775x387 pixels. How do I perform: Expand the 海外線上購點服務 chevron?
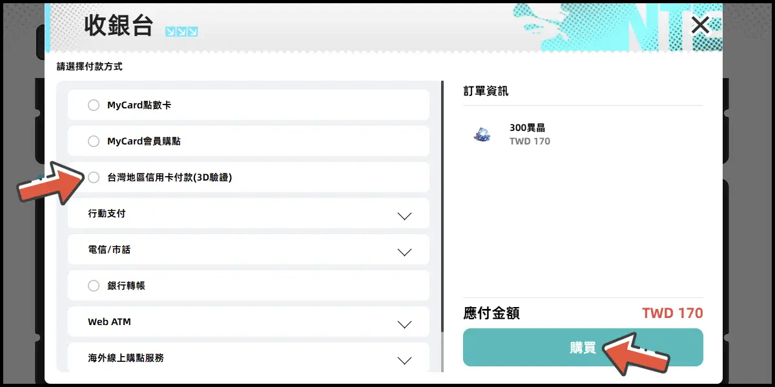(404, 361)
